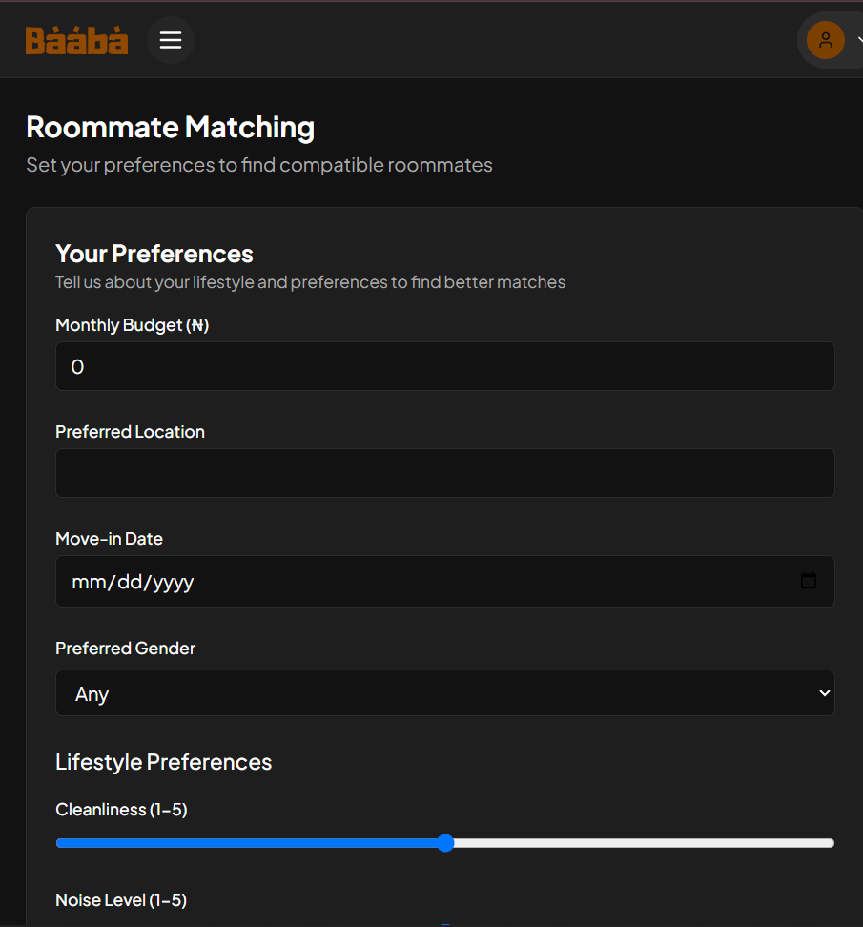Click the Monthly Budget (₦) label
This screenshot has height=927, width=863.
point(132,325)
